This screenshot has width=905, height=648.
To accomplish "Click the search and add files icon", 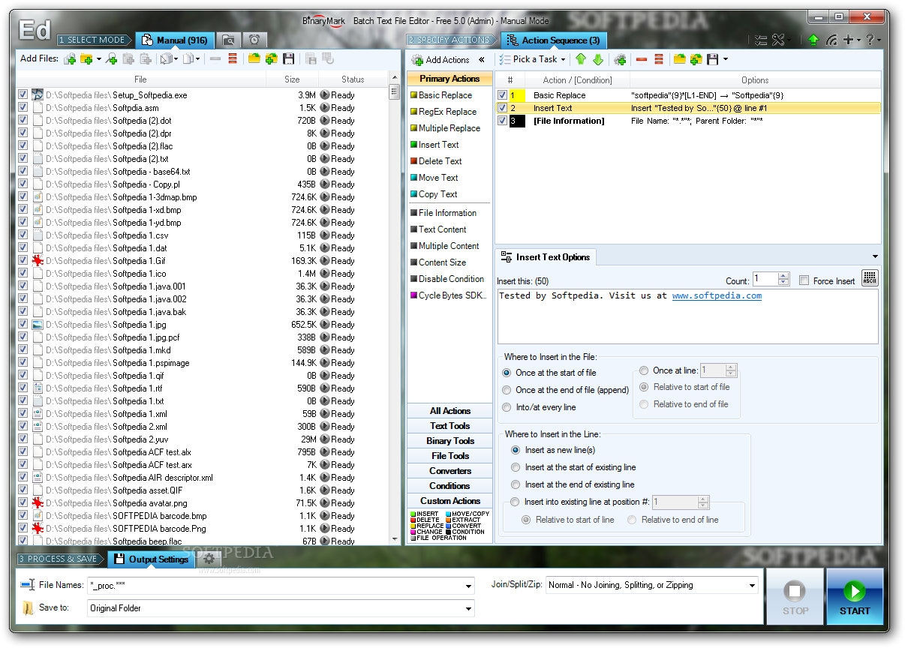I will pos(111,58).
